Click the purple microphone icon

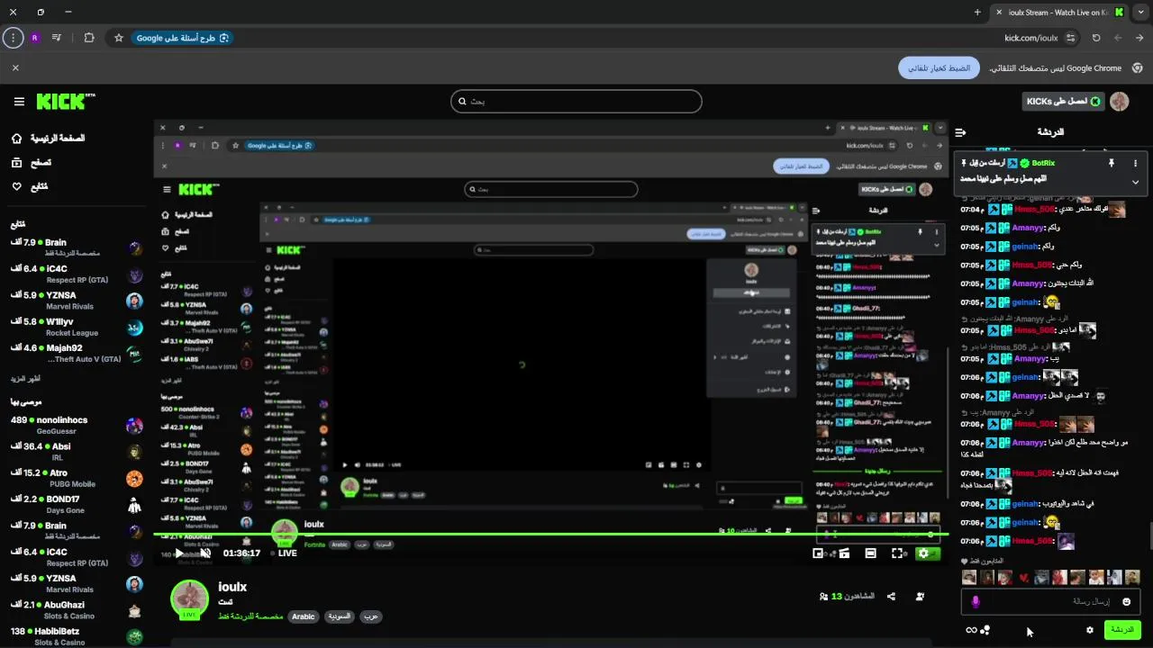point(976,601)
